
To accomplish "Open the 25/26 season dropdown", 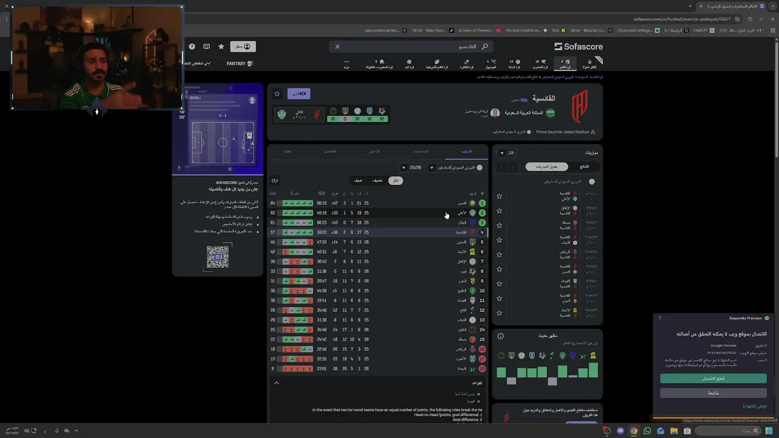I will pos(411,167).
